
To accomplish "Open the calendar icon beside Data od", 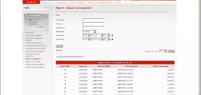I will [x=112, y=36].
